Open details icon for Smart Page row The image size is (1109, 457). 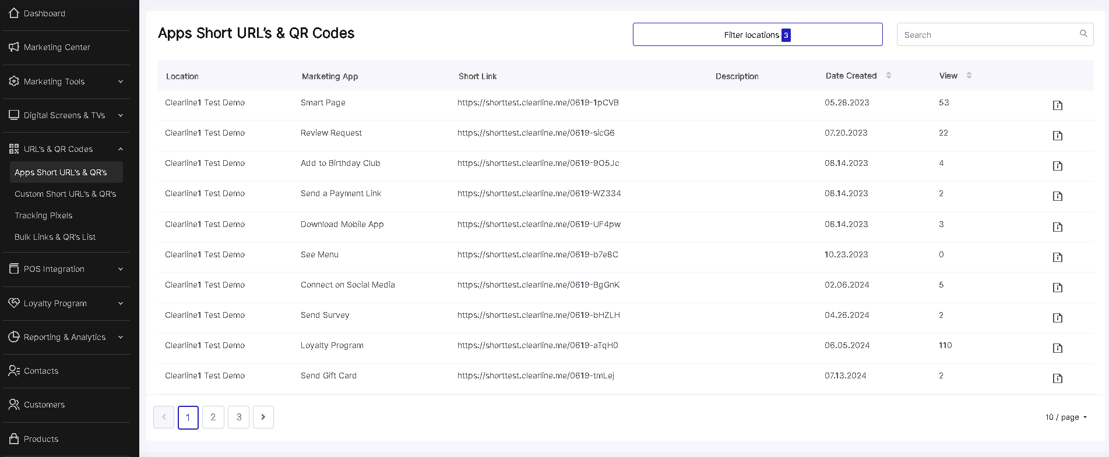click(1058, 105)
